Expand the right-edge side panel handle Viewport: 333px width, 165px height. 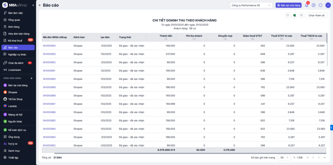331,127
